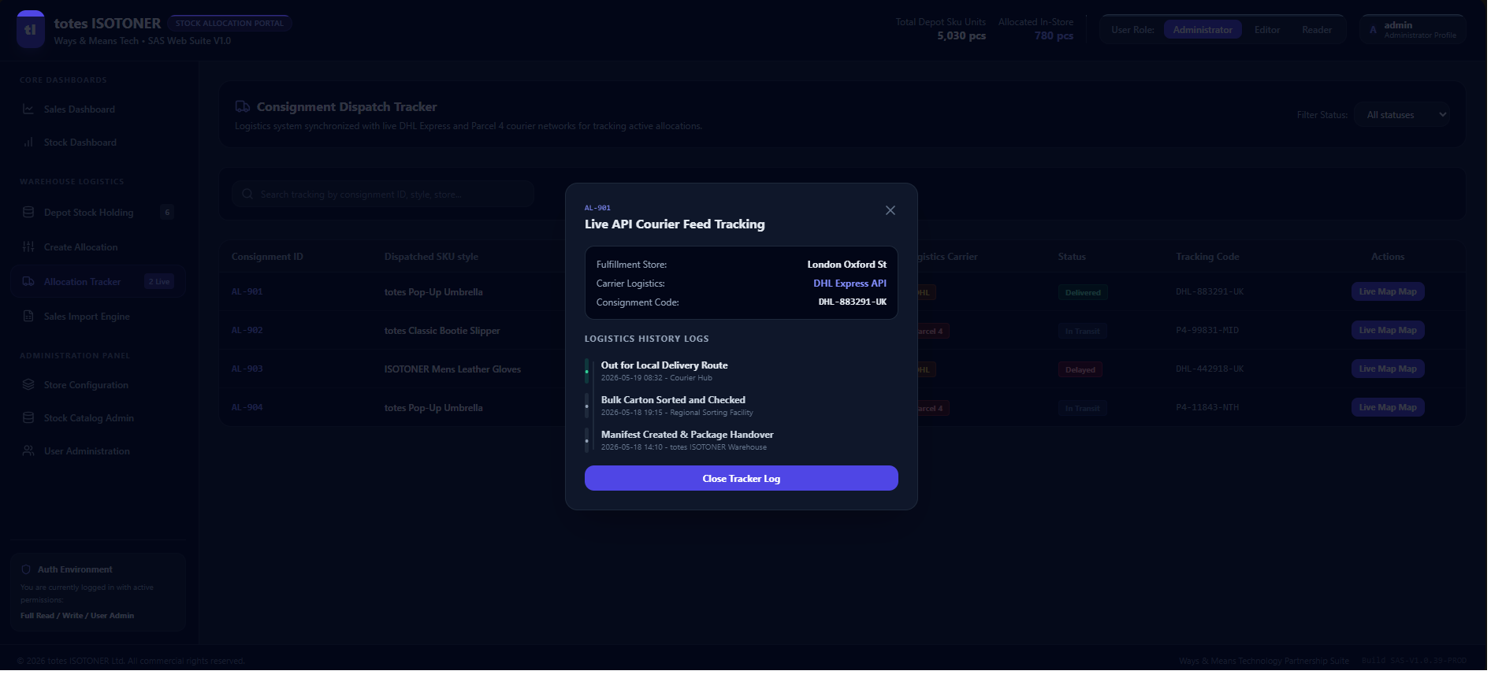The width and height of the screenshot is (1491, 682).
Task: Click consignment ID AL-904
Action: (x=247, y=408)
